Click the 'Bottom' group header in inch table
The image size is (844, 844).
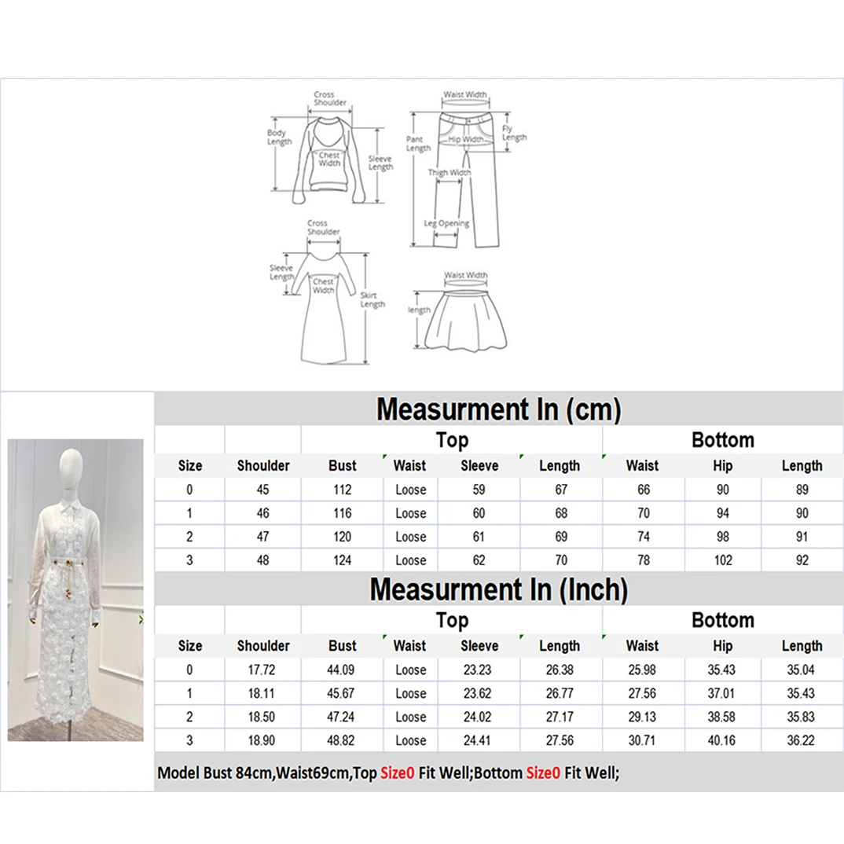[x=723, y=620]
